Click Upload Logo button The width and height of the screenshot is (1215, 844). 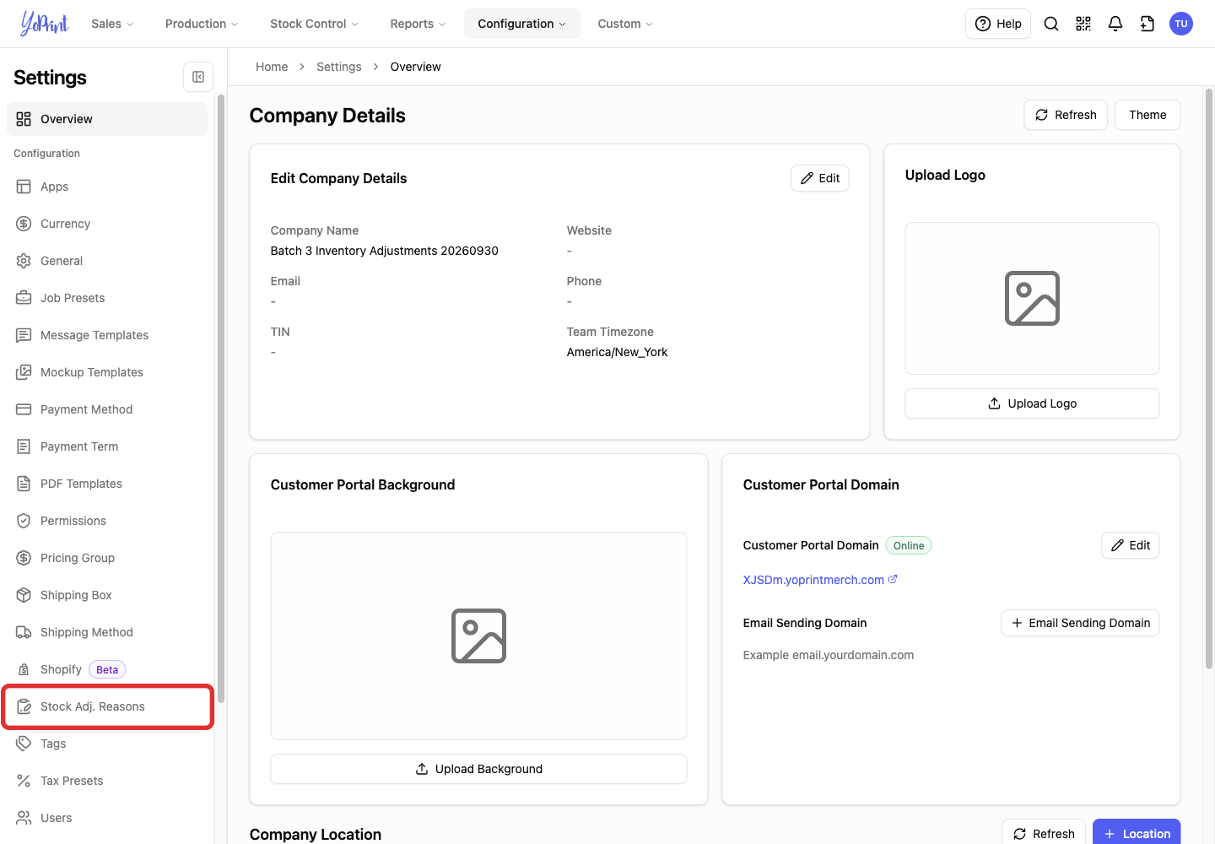(1032, 403)
